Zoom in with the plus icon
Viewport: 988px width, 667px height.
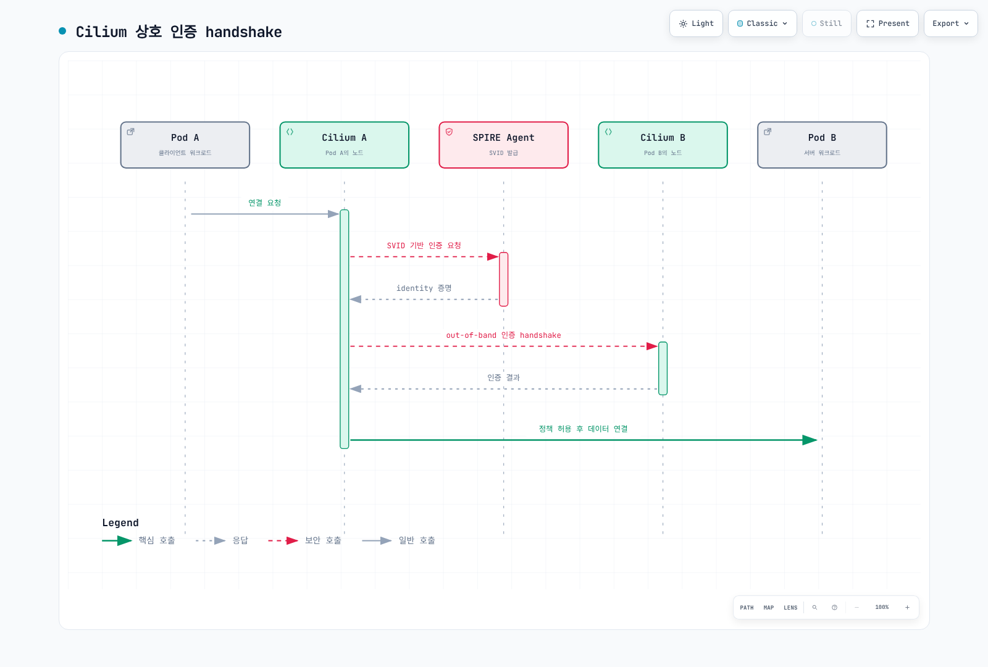[907, 608]
